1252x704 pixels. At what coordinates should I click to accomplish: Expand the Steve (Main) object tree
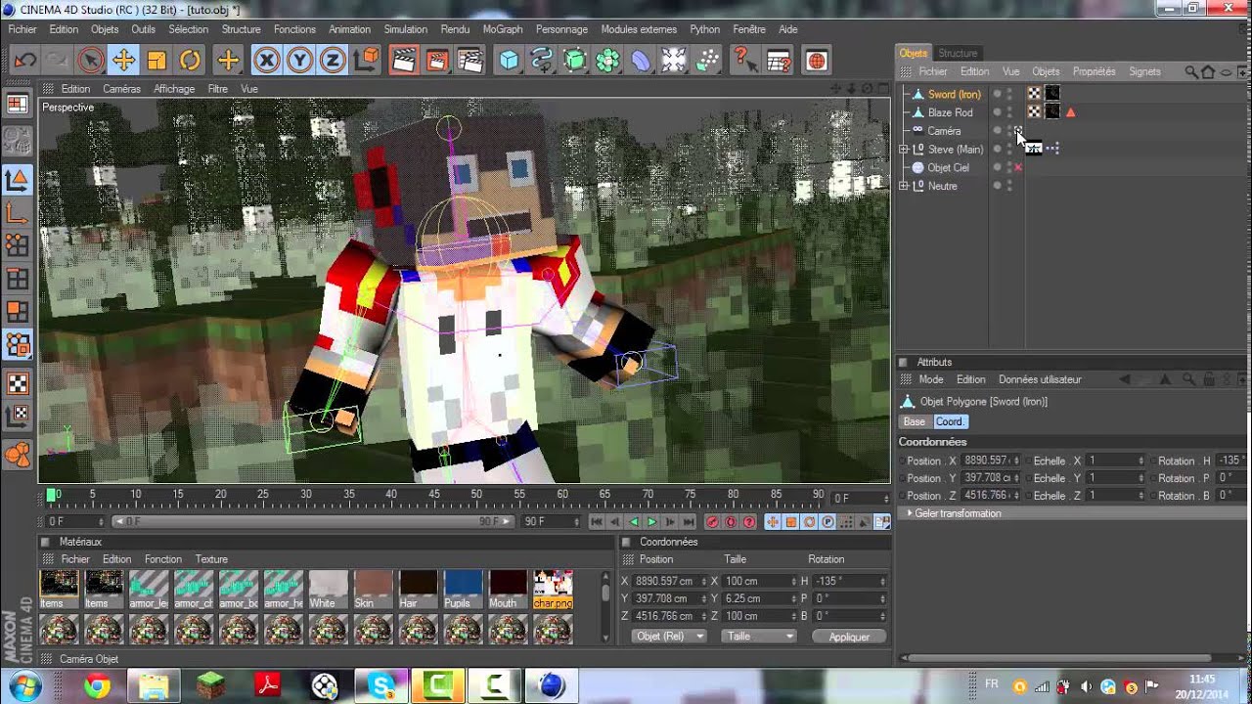tap(904, 150)
